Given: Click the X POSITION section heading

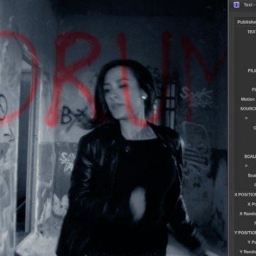Looking at the screenshot, I should pos(245,194).
